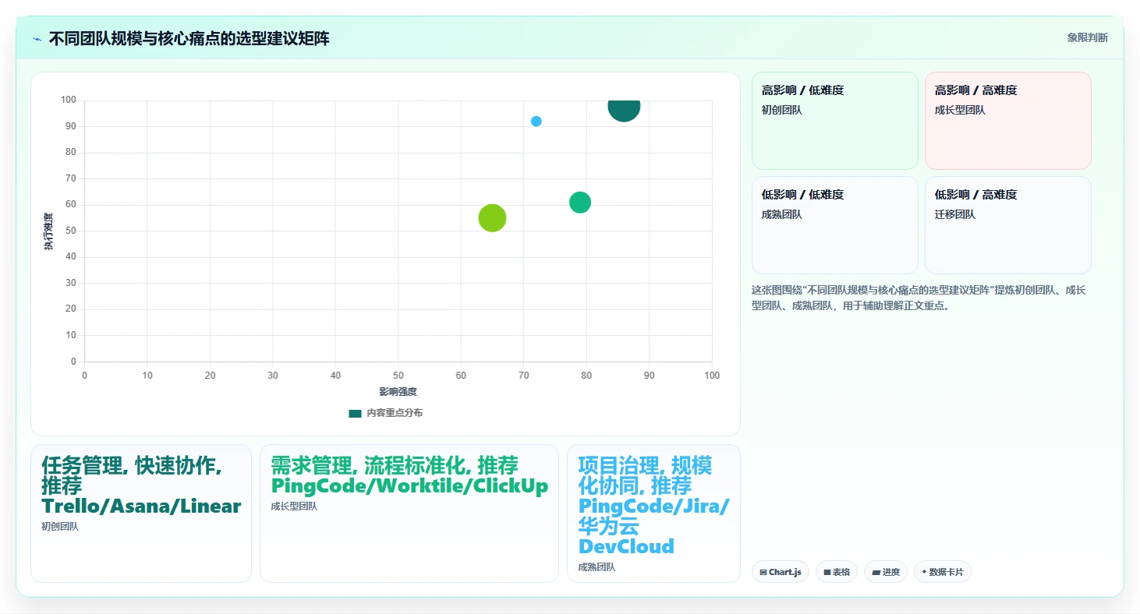Click the lime green bubble near impact 65
The image size is (1140, 614).
coord(492,217)
